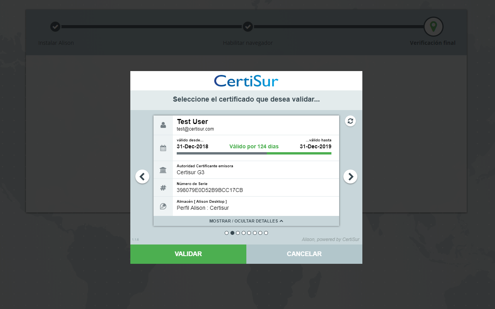Collapse details via Mostrar / Ocultar Detalles

pyautogui.click(x=244, y=221)
